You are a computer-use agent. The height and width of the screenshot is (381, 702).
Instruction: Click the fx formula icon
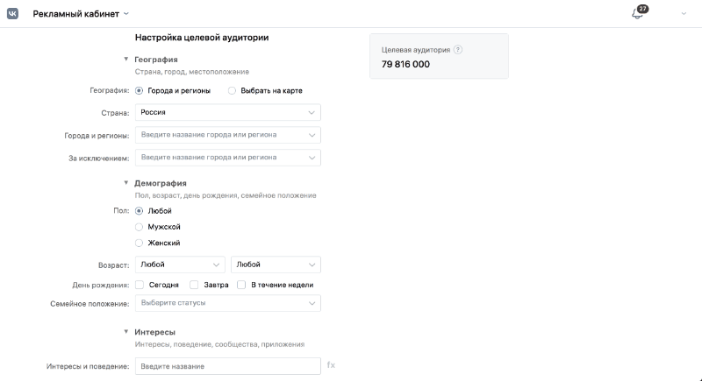pos(331,365)
